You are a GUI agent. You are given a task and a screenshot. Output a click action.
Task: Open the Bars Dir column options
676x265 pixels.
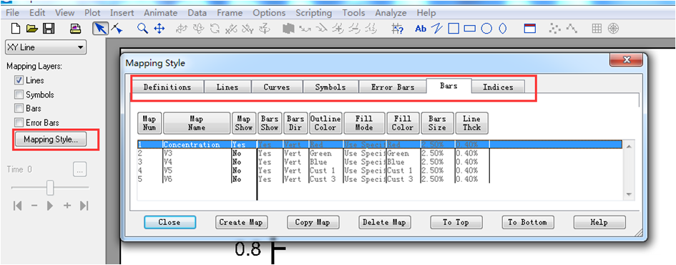[295, 123]
